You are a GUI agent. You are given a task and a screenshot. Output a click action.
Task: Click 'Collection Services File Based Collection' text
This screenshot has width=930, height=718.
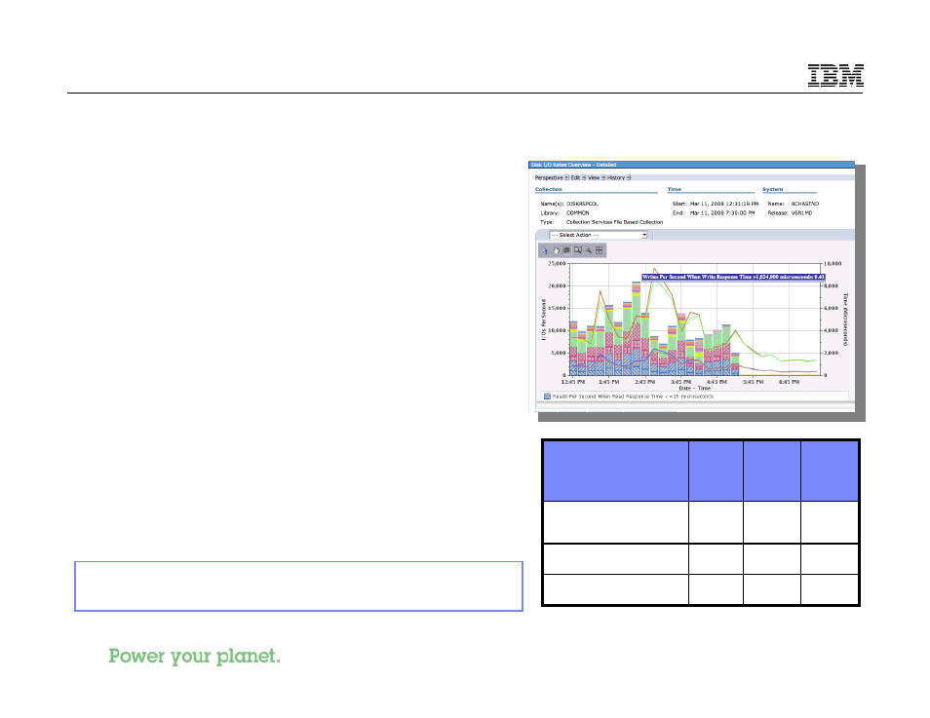tap(614, 222)
